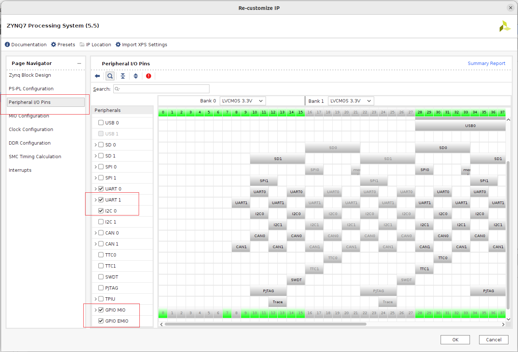518x352 pixels.
Task: Click the back arrow toolbar icon
Action: click(x=97, y=76)
